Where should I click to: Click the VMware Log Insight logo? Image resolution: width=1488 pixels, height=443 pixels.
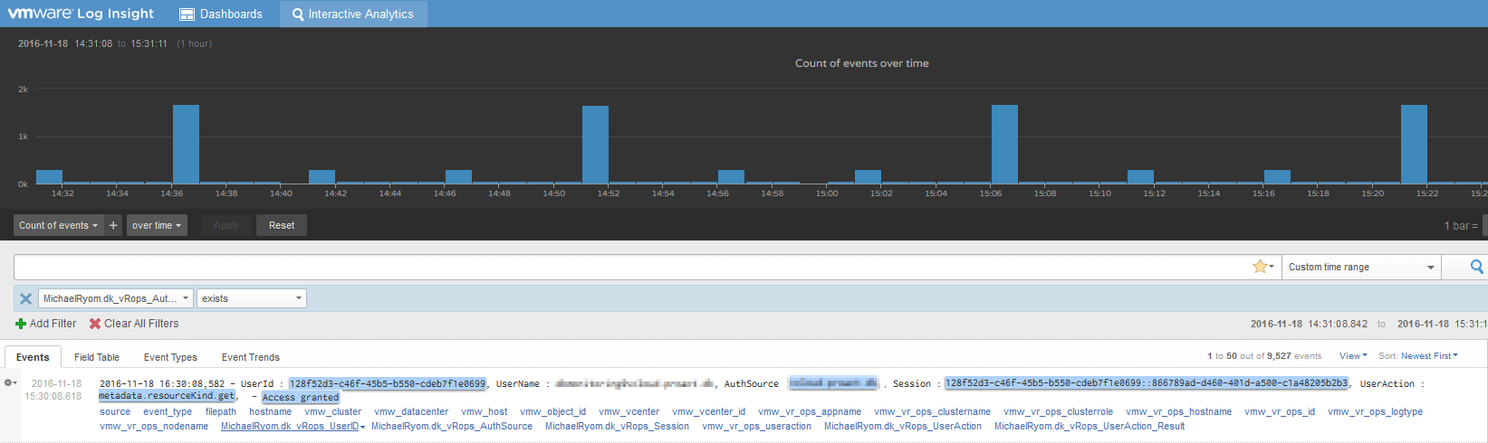81,14
